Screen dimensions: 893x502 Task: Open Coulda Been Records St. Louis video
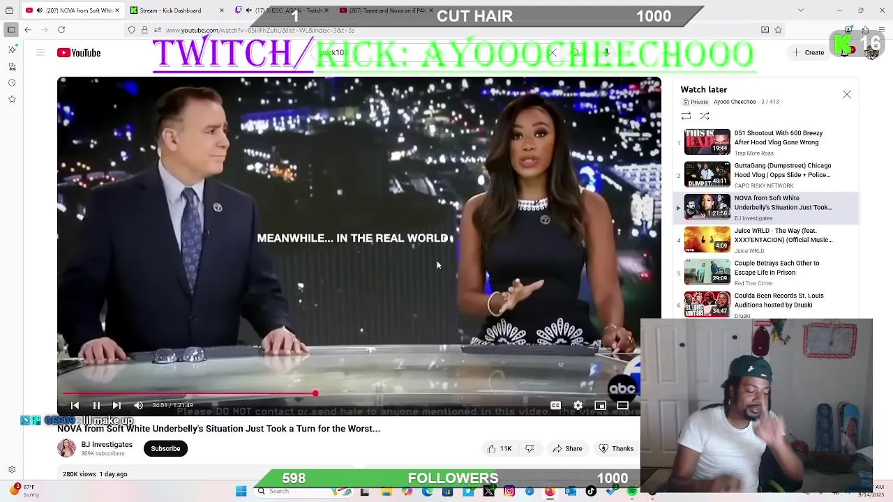point(766,305)
